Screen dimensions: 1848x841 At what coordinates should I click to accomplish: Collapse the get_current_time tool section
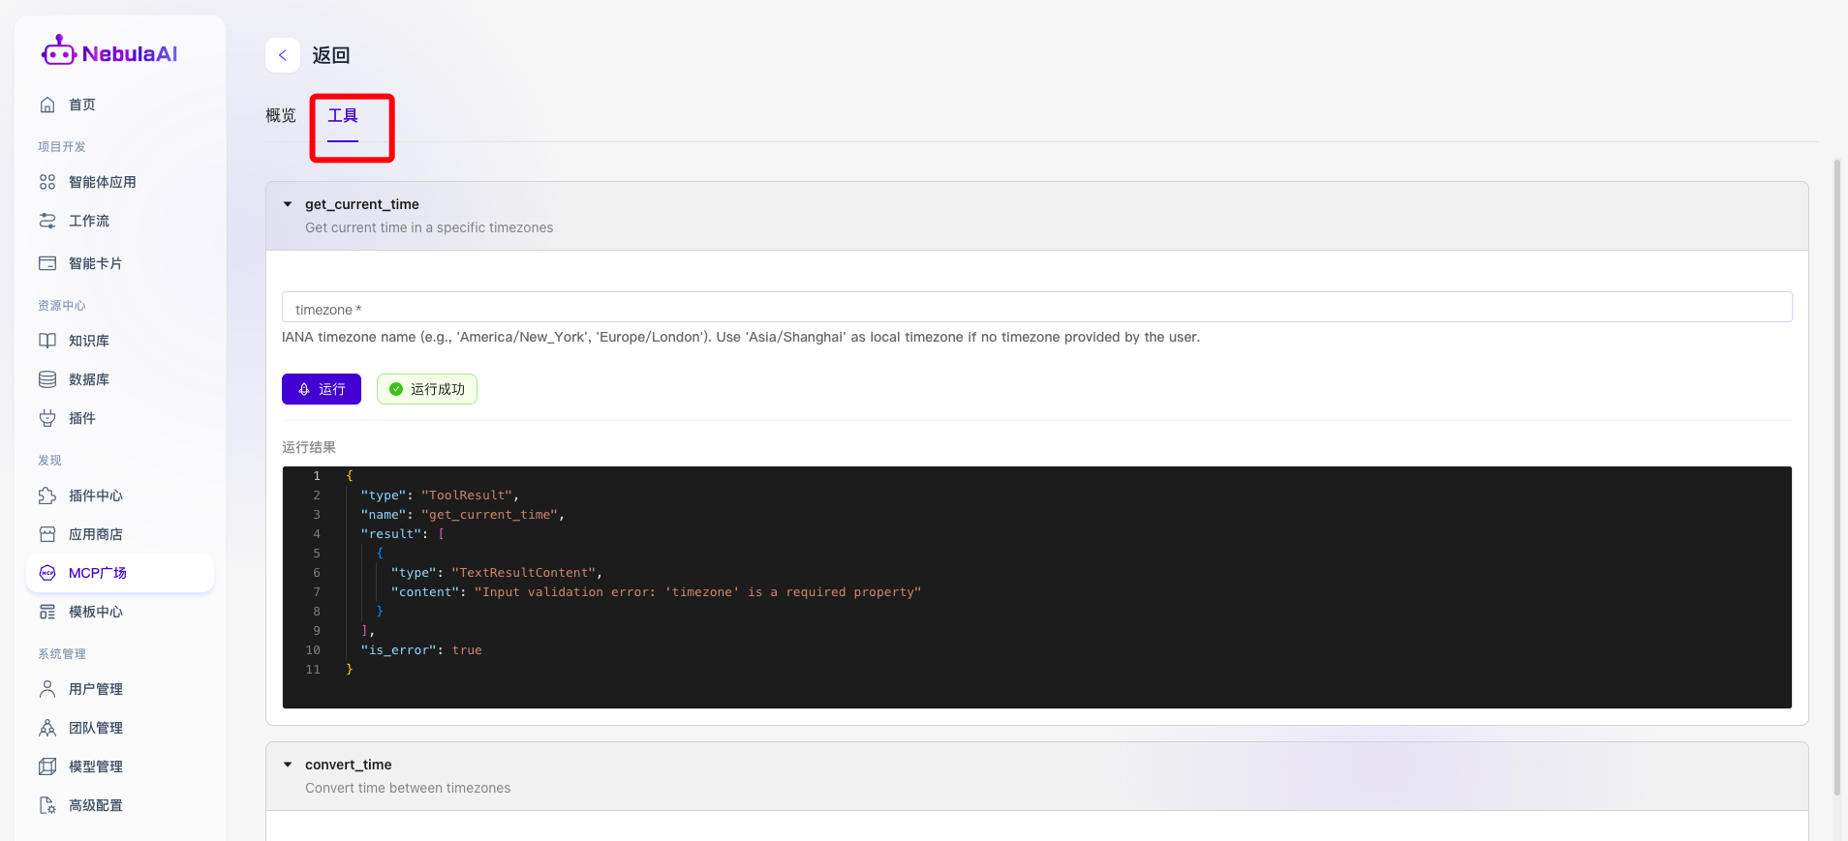tap(288, 204)
